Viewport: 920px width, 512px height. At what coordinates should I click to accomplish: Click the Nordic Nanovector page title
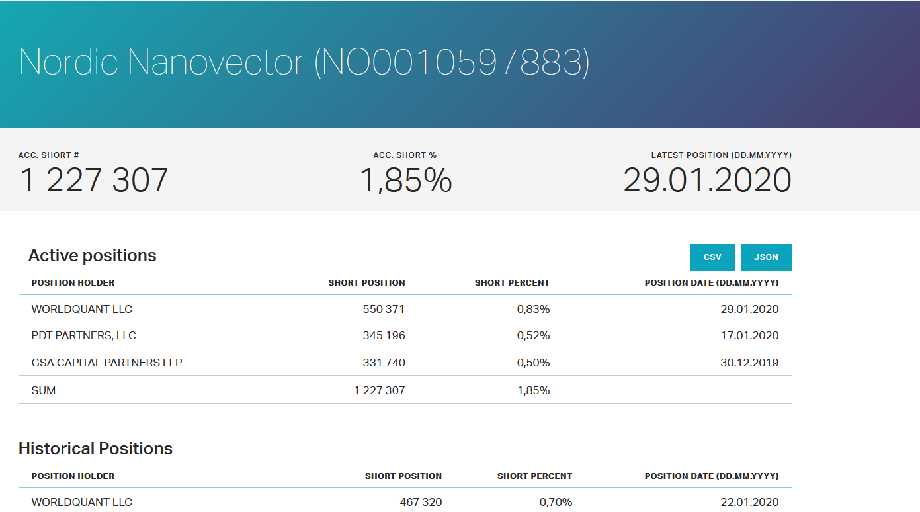pos(304,62)
